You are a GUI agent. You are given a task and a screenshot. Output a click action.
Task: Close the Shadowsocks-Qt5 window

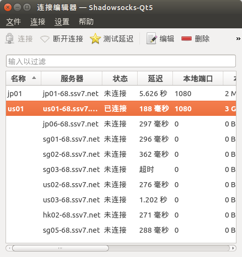pyautogui.click(x=8, y=8)
